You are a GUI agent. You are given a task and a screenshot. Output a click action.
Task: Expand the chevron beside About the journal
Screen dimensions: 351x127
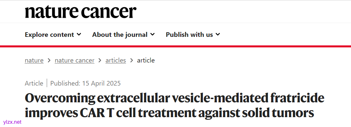pyautogui.click(x=152, y=35)
